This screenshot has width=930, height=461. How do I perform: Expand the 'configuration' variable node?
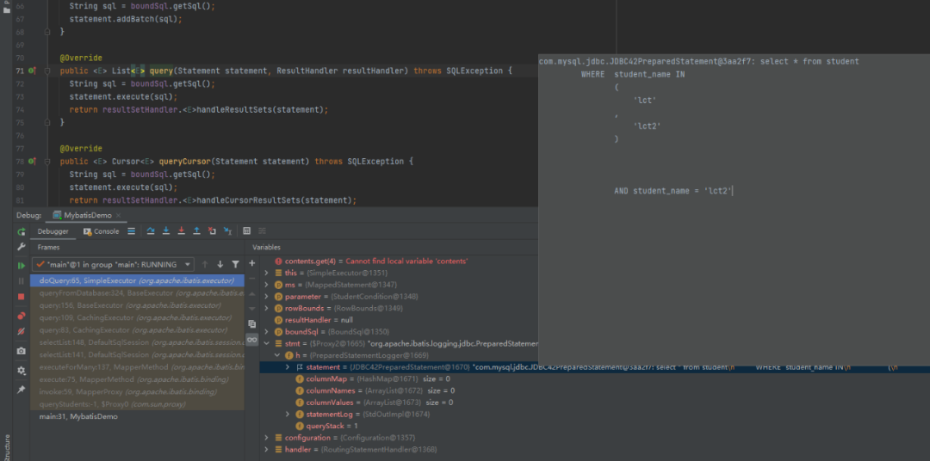pos(268,437)
